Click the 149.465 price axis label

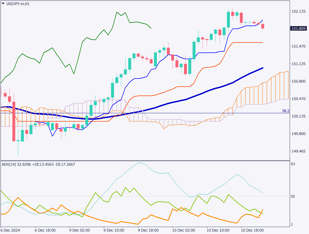[x=299, y=151]
